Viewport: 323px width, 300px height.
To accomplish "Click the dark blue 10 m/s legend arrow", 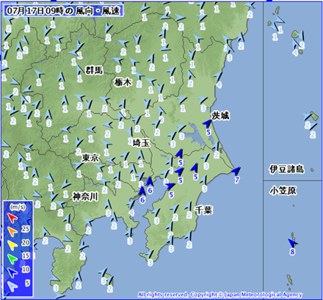I will tap(12, 272).
